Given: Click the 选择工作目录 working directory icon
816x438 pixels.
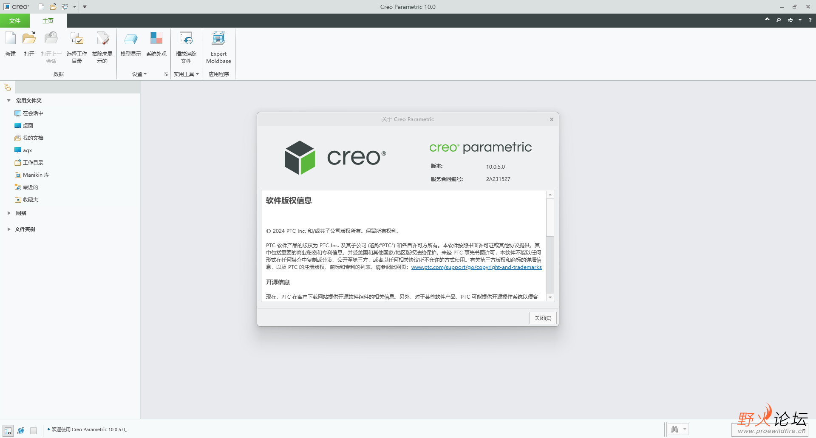Looking at the screenshot, I should (x=77, y=39).
